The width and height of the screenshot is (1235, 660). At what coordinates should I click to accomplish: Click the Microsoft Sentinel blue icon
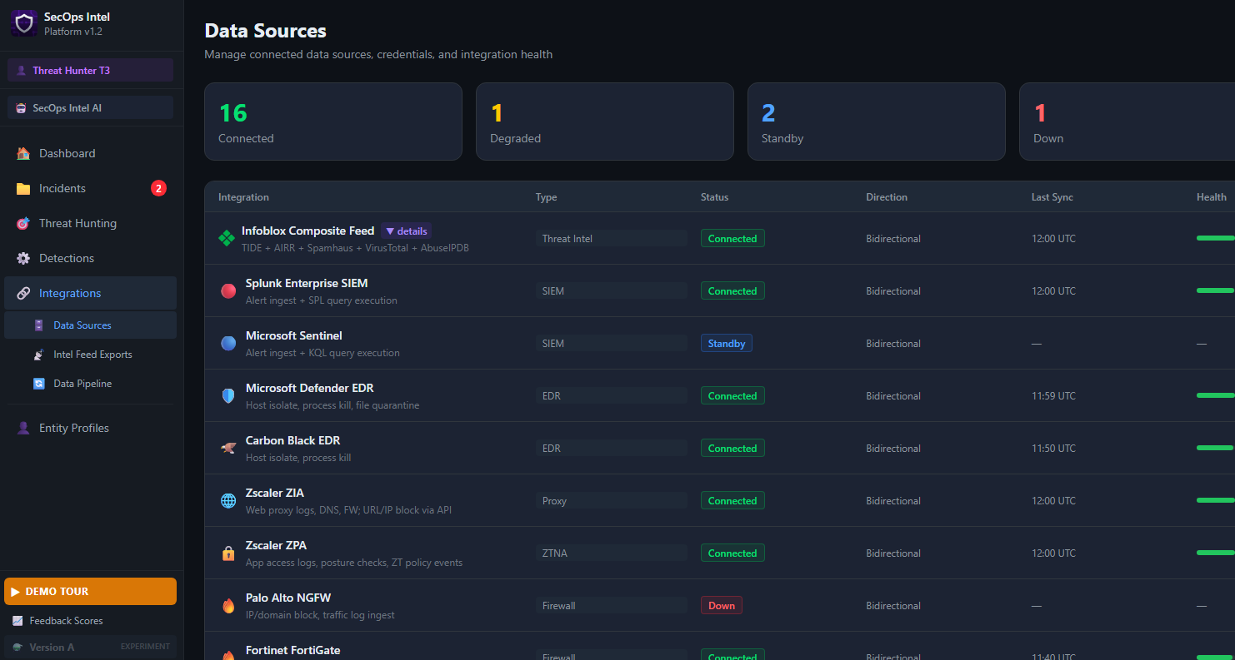(x=228, y=344)
